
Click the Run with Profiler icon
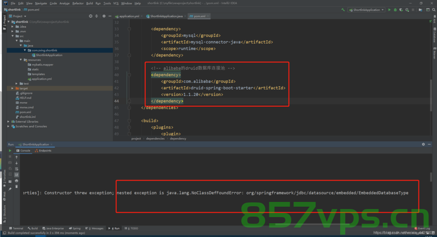[x=407, y=10]
